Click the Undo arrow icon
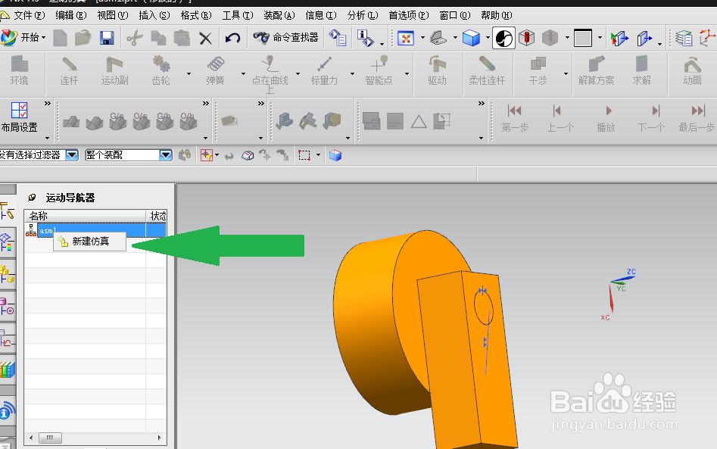The width and height of the screenshot is (717, 449). 232,38
